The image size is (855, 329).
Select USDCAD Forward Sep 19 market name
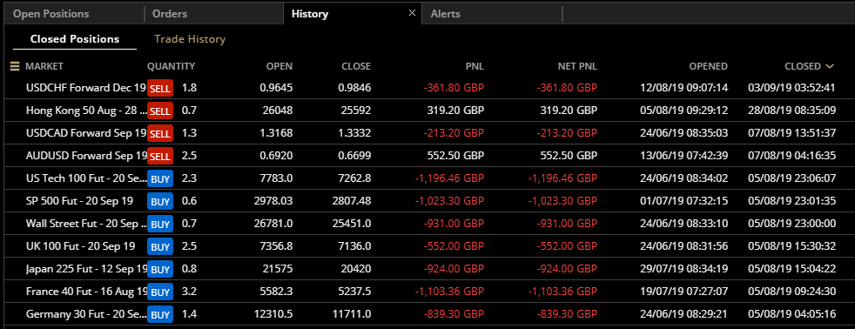pyautogui.click(x=86, y=133)
